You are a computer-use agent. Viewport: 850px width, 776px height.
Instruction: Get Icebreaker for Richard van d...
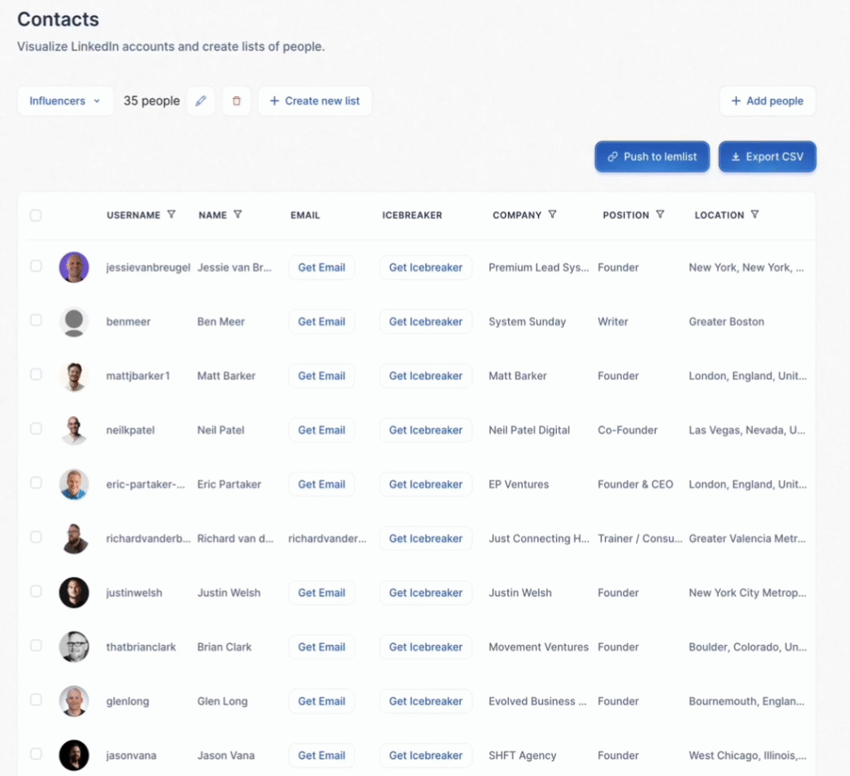pos(426,538)
